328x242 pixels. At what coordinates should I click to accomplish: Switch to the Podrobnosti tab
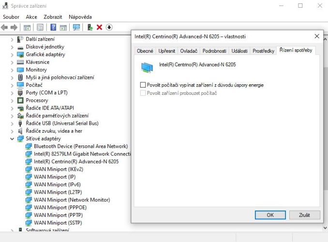(x=214, y=51)
